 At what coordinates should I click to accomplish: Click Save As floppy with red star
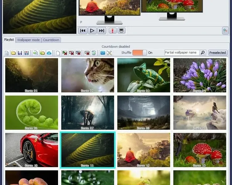click(27, 53)
